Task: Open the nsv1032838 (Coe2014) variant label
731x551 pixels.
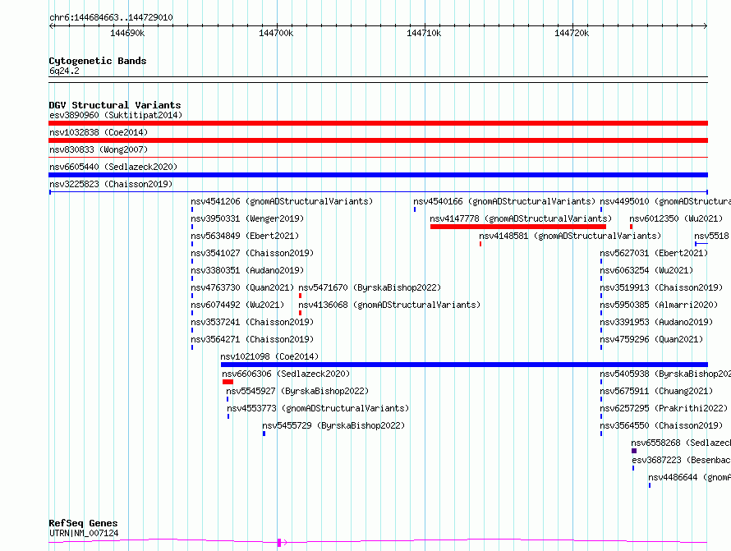Action: (x=99, y=132)
